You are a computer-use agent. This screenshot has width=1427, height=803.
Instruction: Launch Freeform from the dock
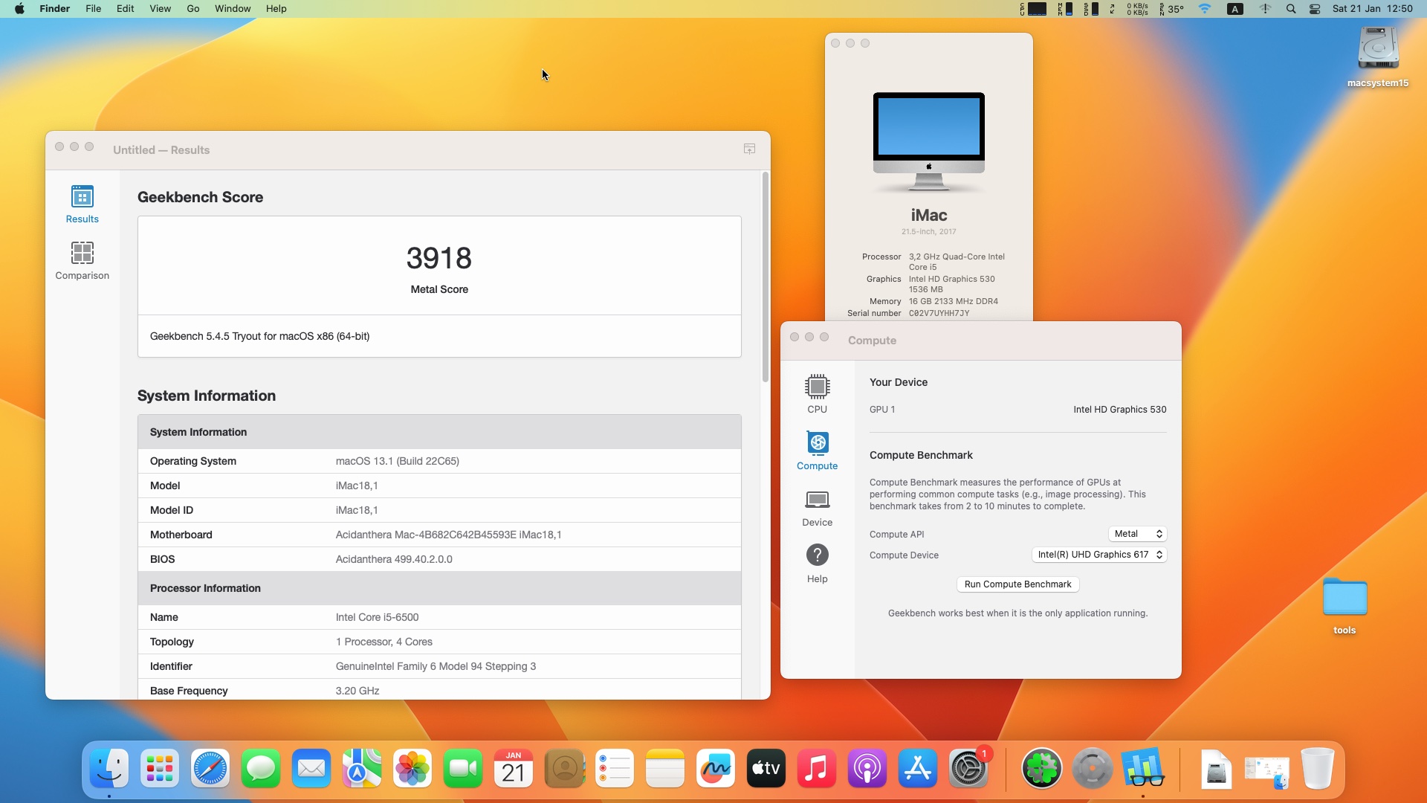click(x=716, y=769)
